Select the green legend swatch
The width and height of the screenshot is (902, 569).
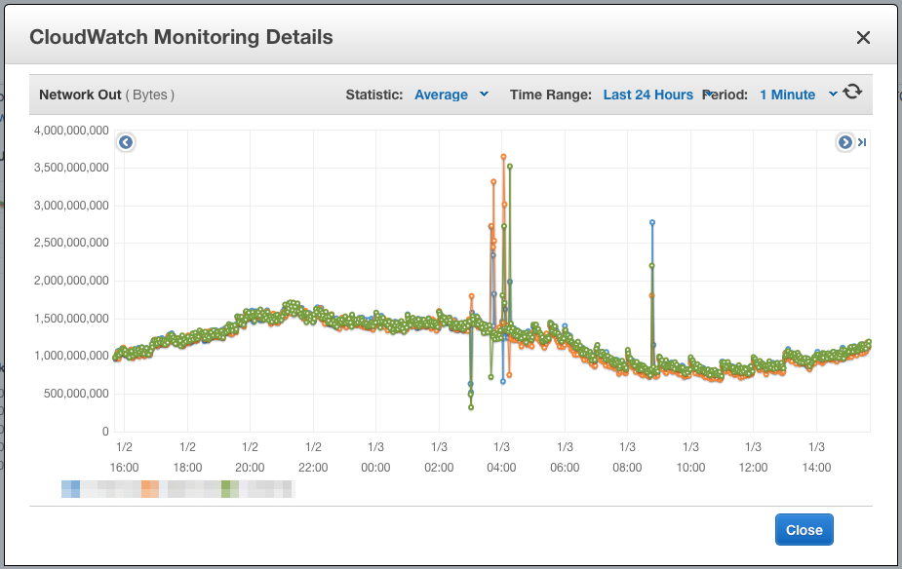pos(230,488)
